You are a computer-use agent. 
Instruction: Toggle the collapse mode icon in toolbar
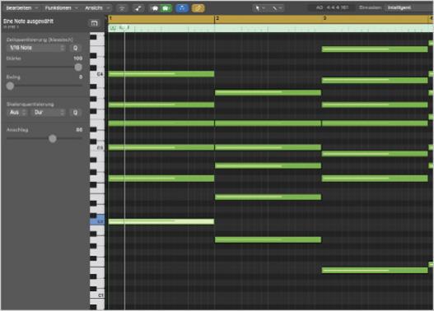122,8
